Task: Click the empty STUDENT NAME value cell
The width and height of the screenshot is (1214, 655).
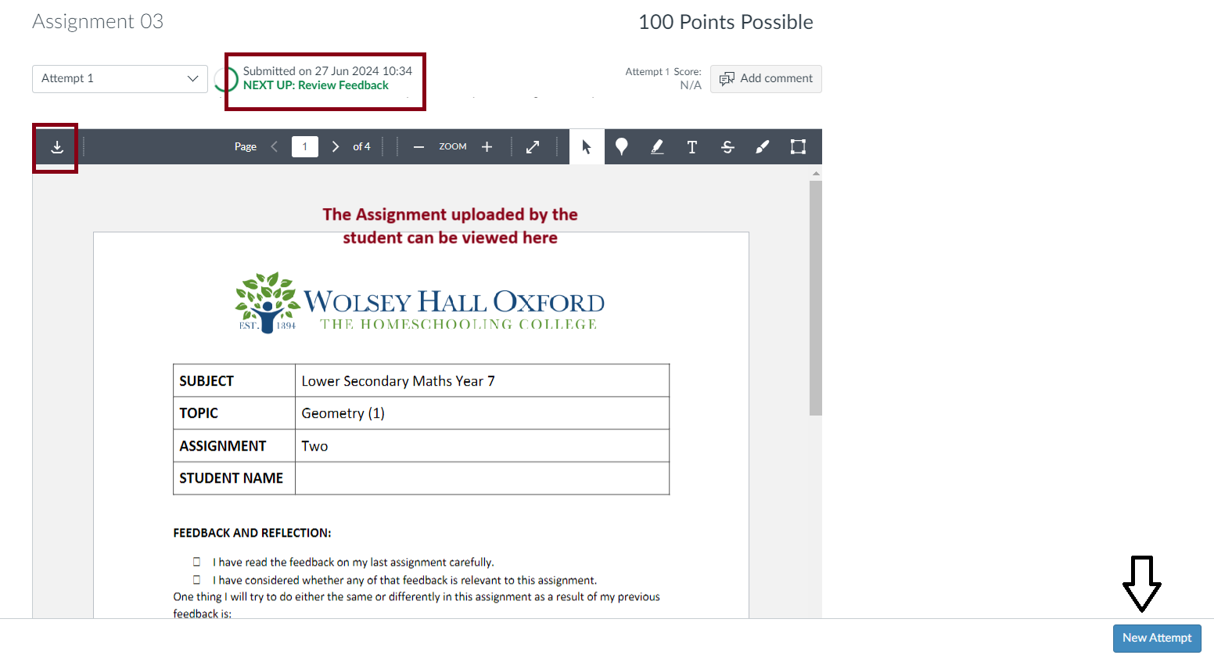Action: pos(482,478)
